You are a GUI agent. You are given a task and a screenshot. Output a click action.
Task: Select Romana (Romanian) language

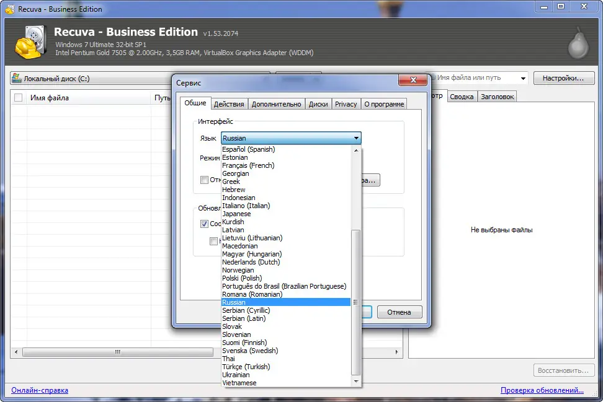(x=286, y=294)
